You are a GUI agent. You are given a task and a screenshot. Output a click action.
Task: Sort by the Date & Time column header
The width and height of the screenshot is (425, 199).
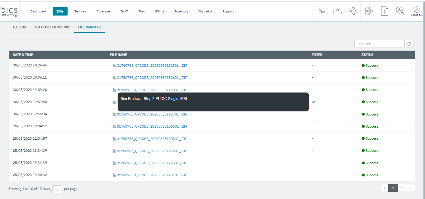click(x=23, y=55)
